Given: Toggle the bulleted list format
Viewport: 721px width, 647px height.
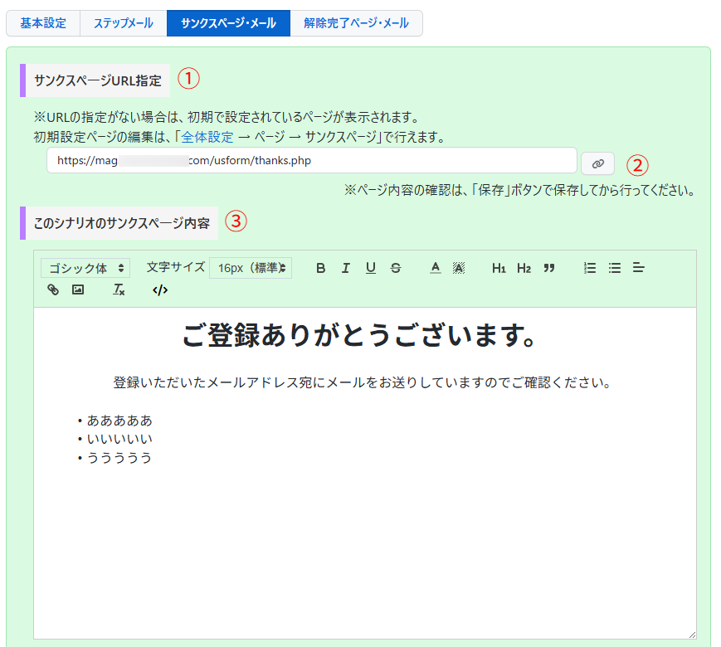Looking at the screenshot, I should click(615, 268).
